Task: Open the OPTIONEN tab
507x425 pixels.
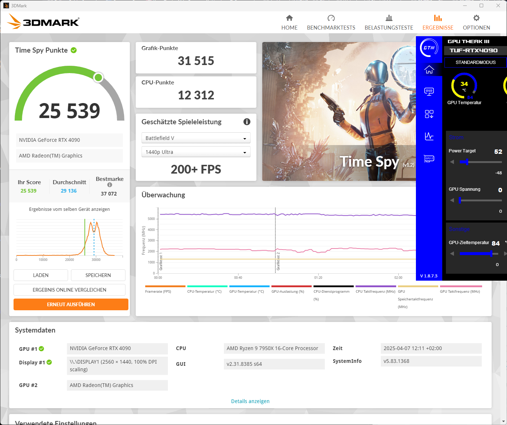Action: tap(476, 23)
